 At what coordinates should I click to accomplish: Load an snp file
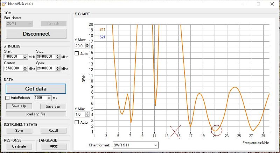coord(36,114)
